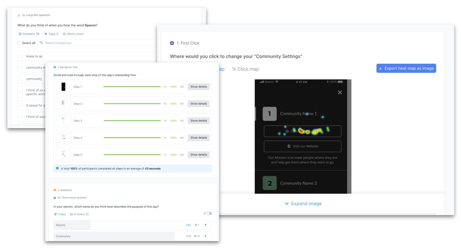Viewport: 461px width, 248px height.
Task: Expand image in First Click panel
Action: (x=303, y=204)
